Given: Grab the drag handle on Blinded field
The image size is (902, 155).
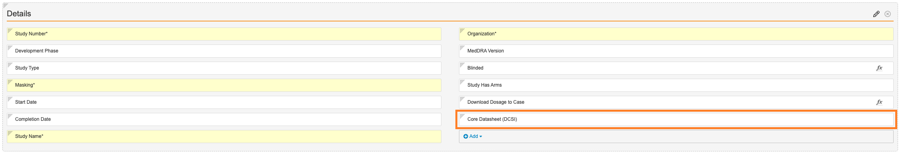Looking at the screenshot, I should click(463, 65).
